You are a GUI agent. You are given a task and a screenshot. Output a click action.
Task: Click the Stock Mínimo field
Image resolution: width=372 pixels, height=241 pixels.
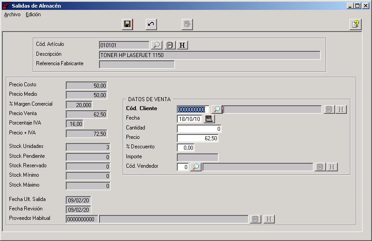pos(88,176)
